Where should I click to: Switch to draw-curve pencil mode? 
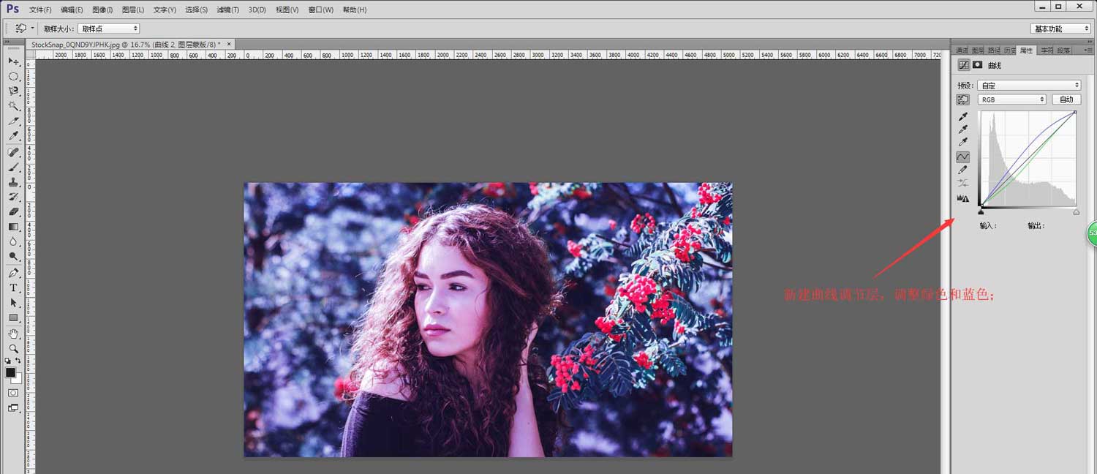963,170
